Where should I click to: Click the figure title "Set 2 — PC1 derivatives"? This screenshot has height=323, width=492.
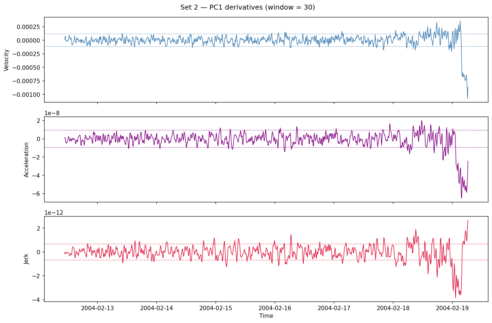point(248,7)
